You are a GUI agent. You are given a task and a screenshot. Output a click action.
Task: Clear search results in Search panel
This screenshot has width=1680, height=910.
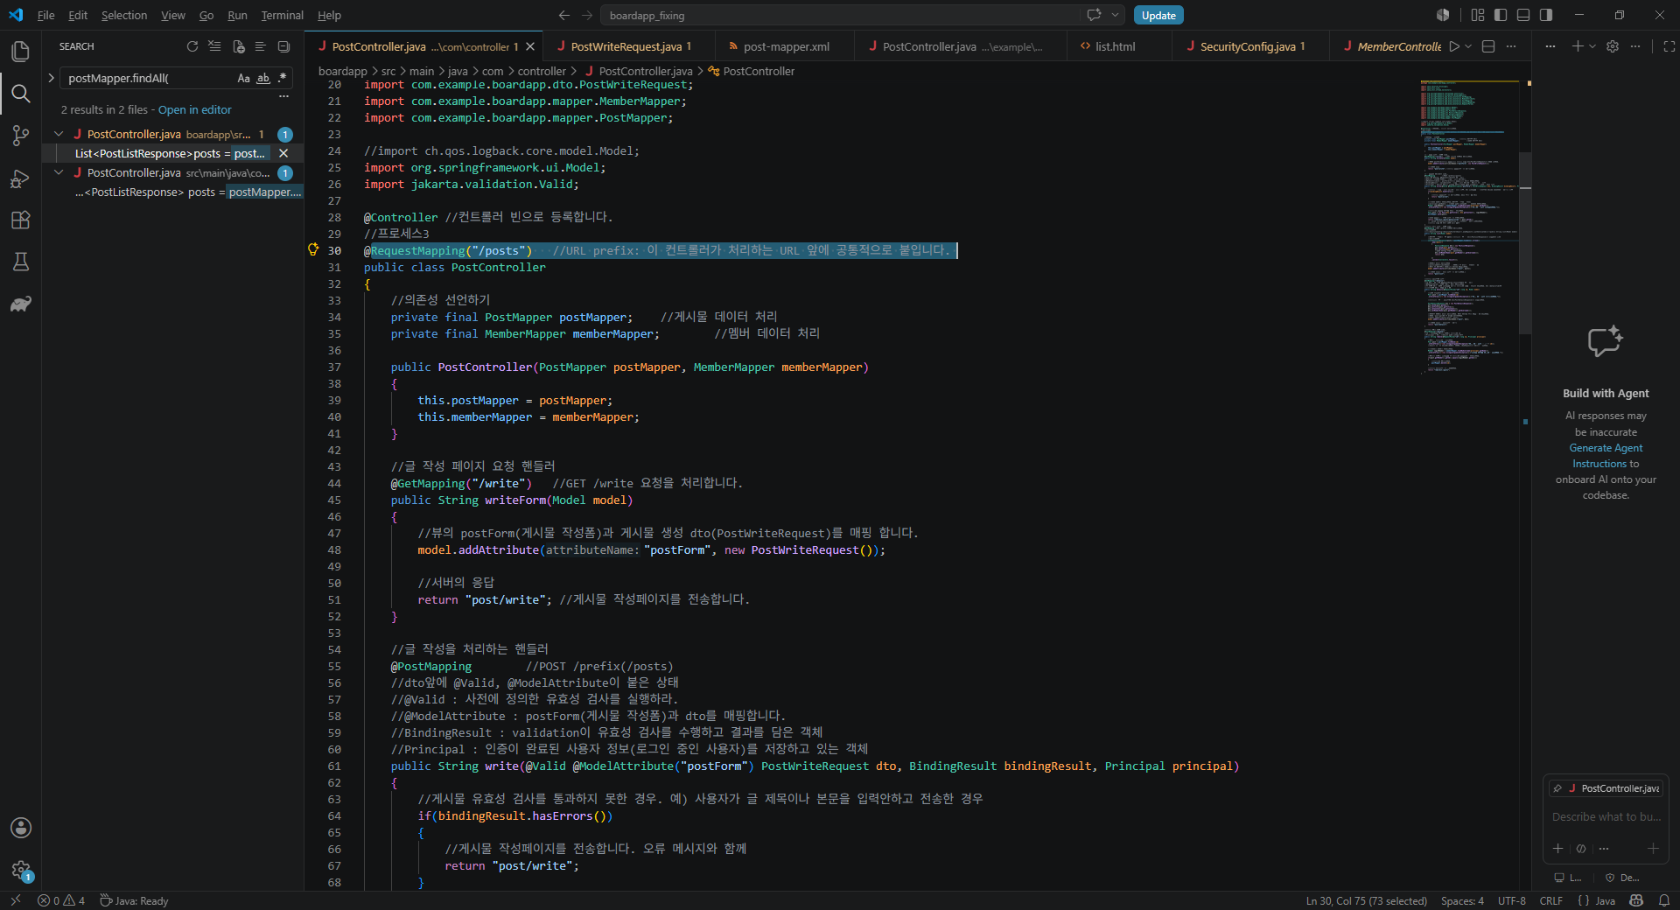pos(215,46)
